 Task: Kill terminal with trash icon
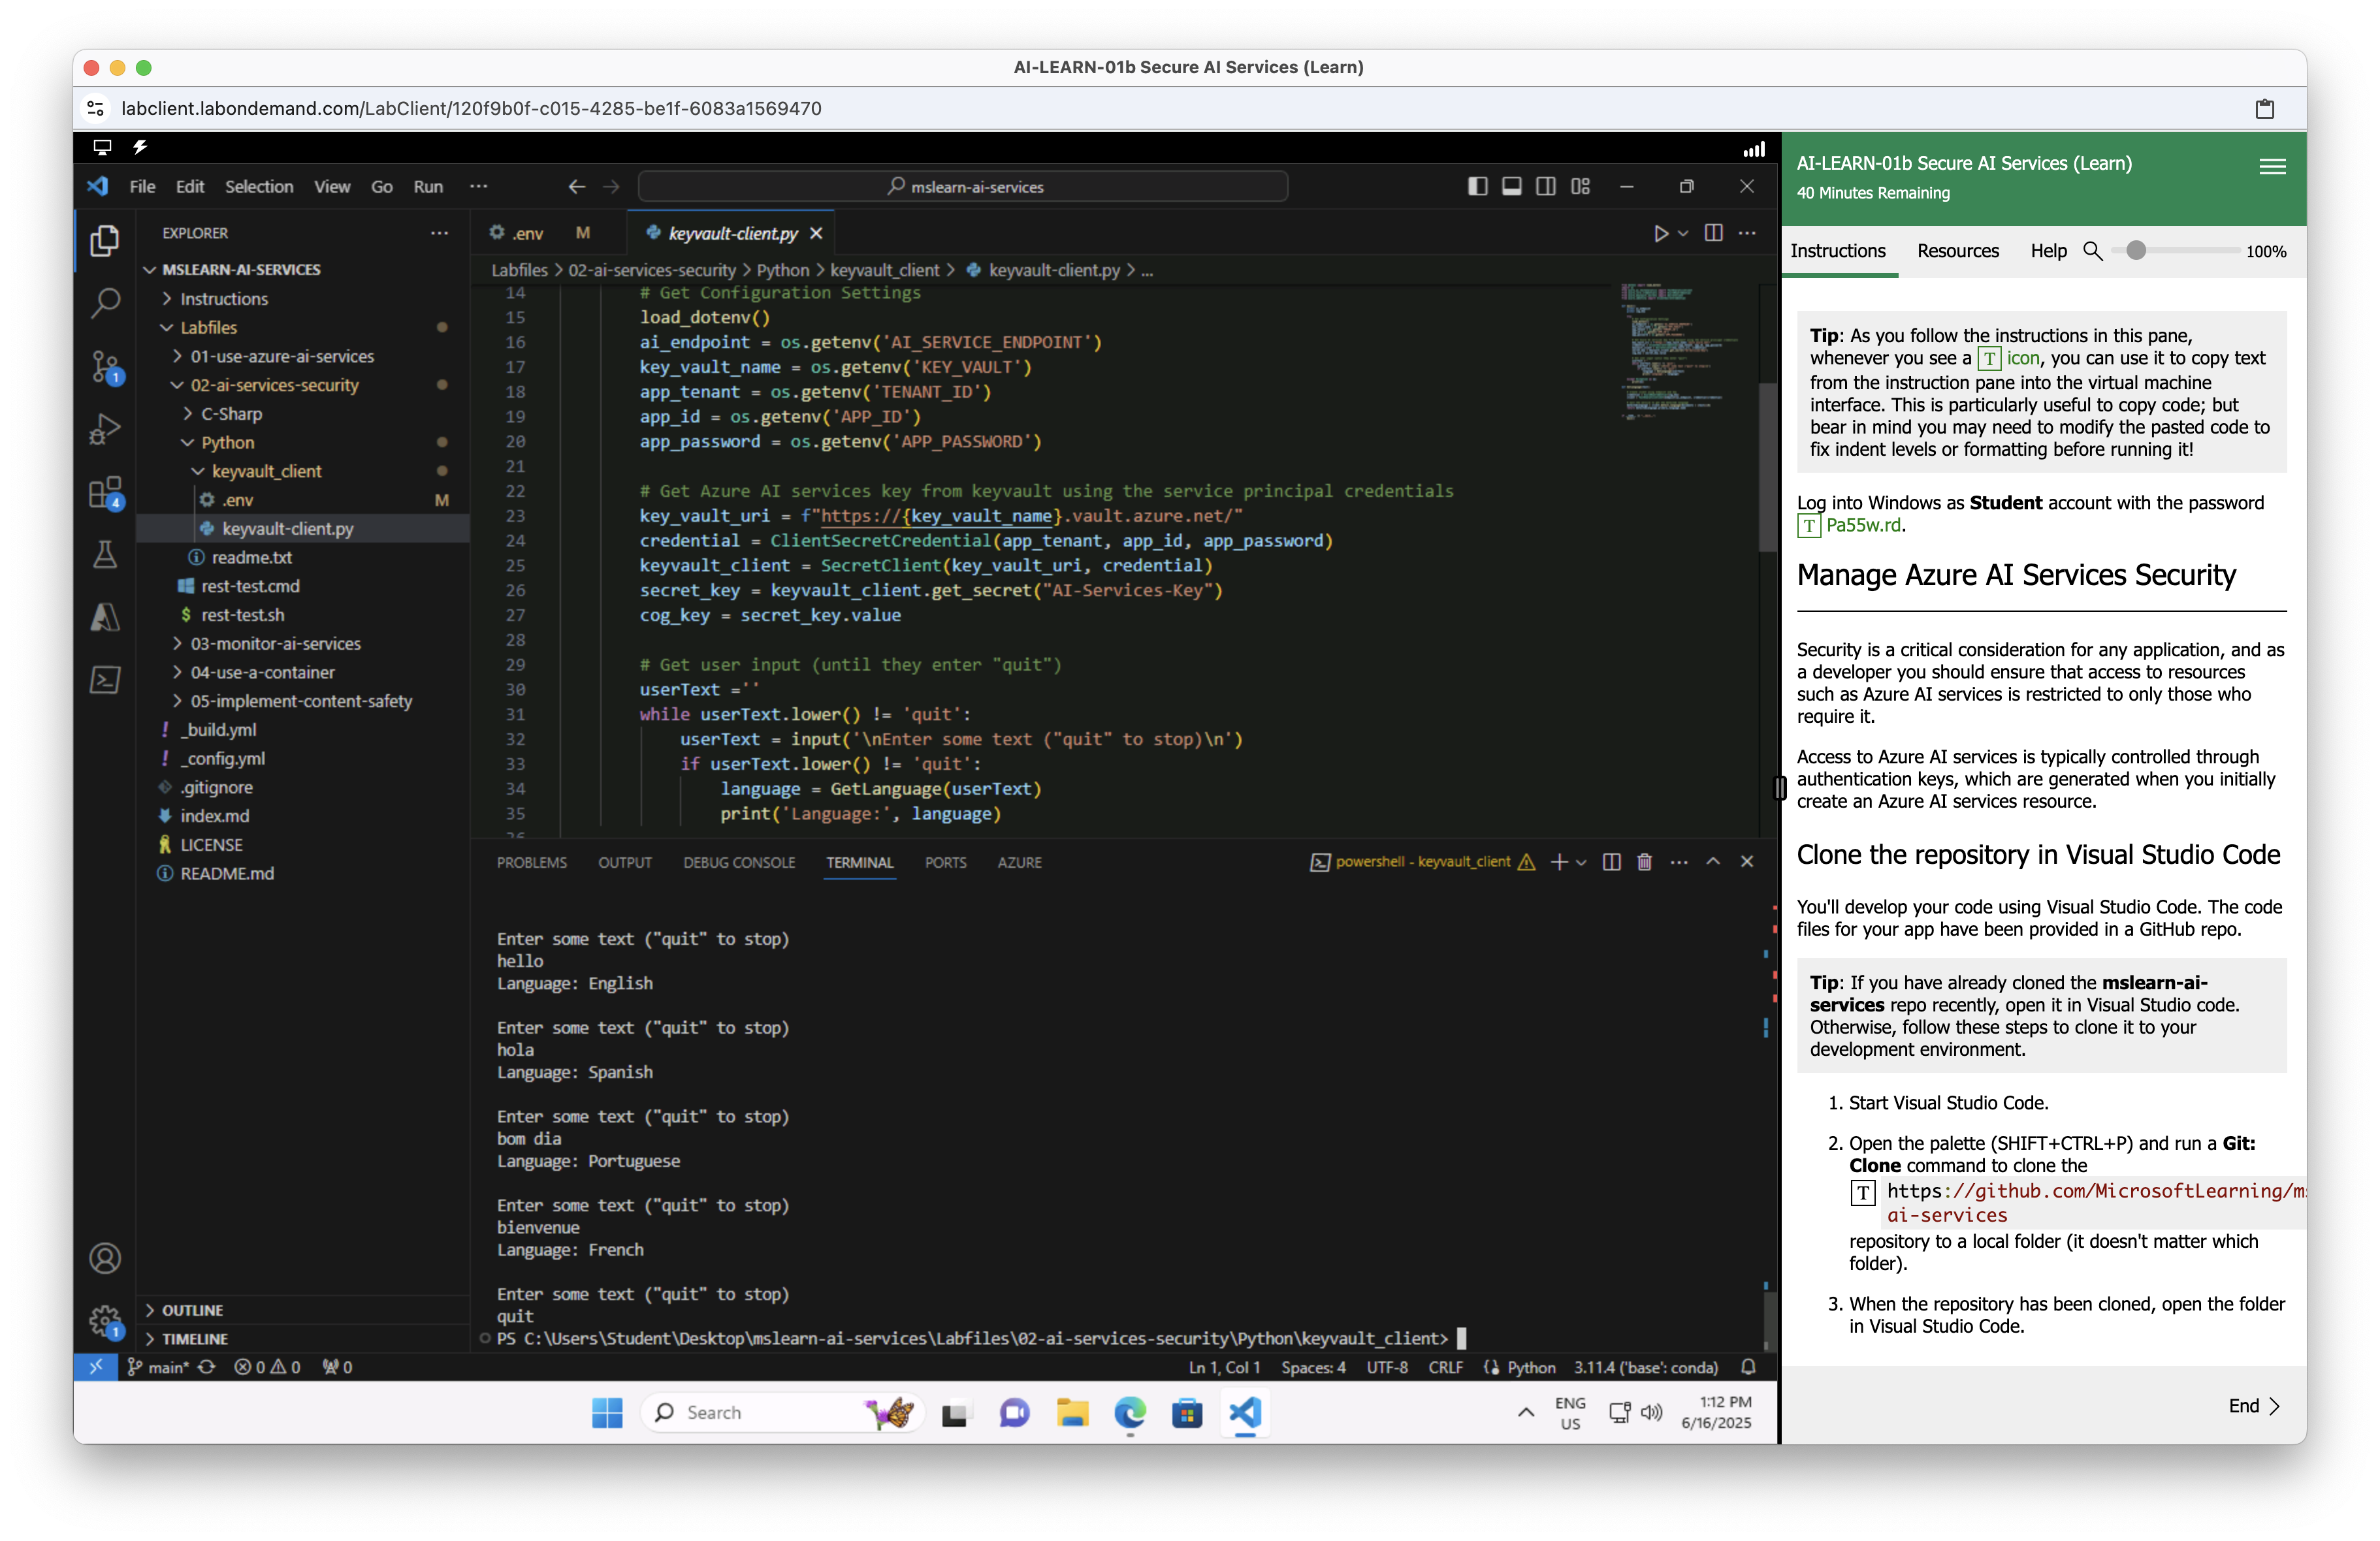(1644, 862)
